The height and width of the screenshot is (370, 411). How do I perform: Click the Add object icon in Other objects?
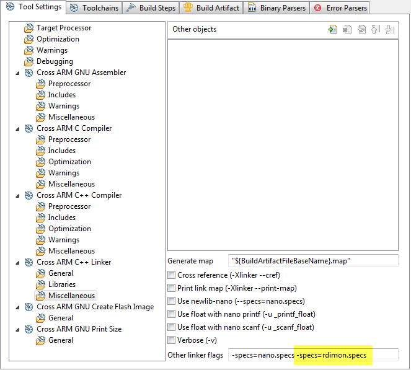coord(334,29)
